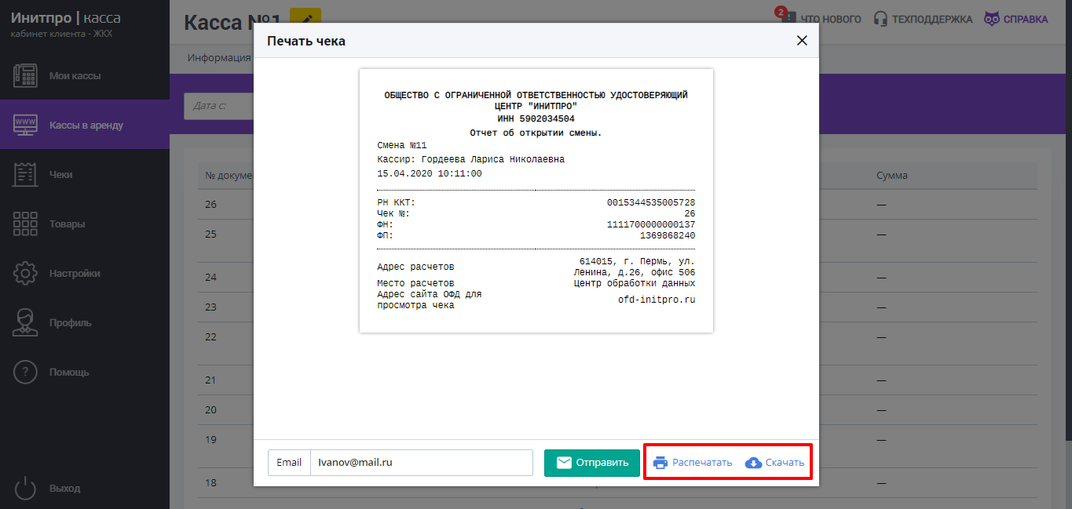Open СПРАВКА link
This screenshot has height=509, width=1072.
point(1016,19)
